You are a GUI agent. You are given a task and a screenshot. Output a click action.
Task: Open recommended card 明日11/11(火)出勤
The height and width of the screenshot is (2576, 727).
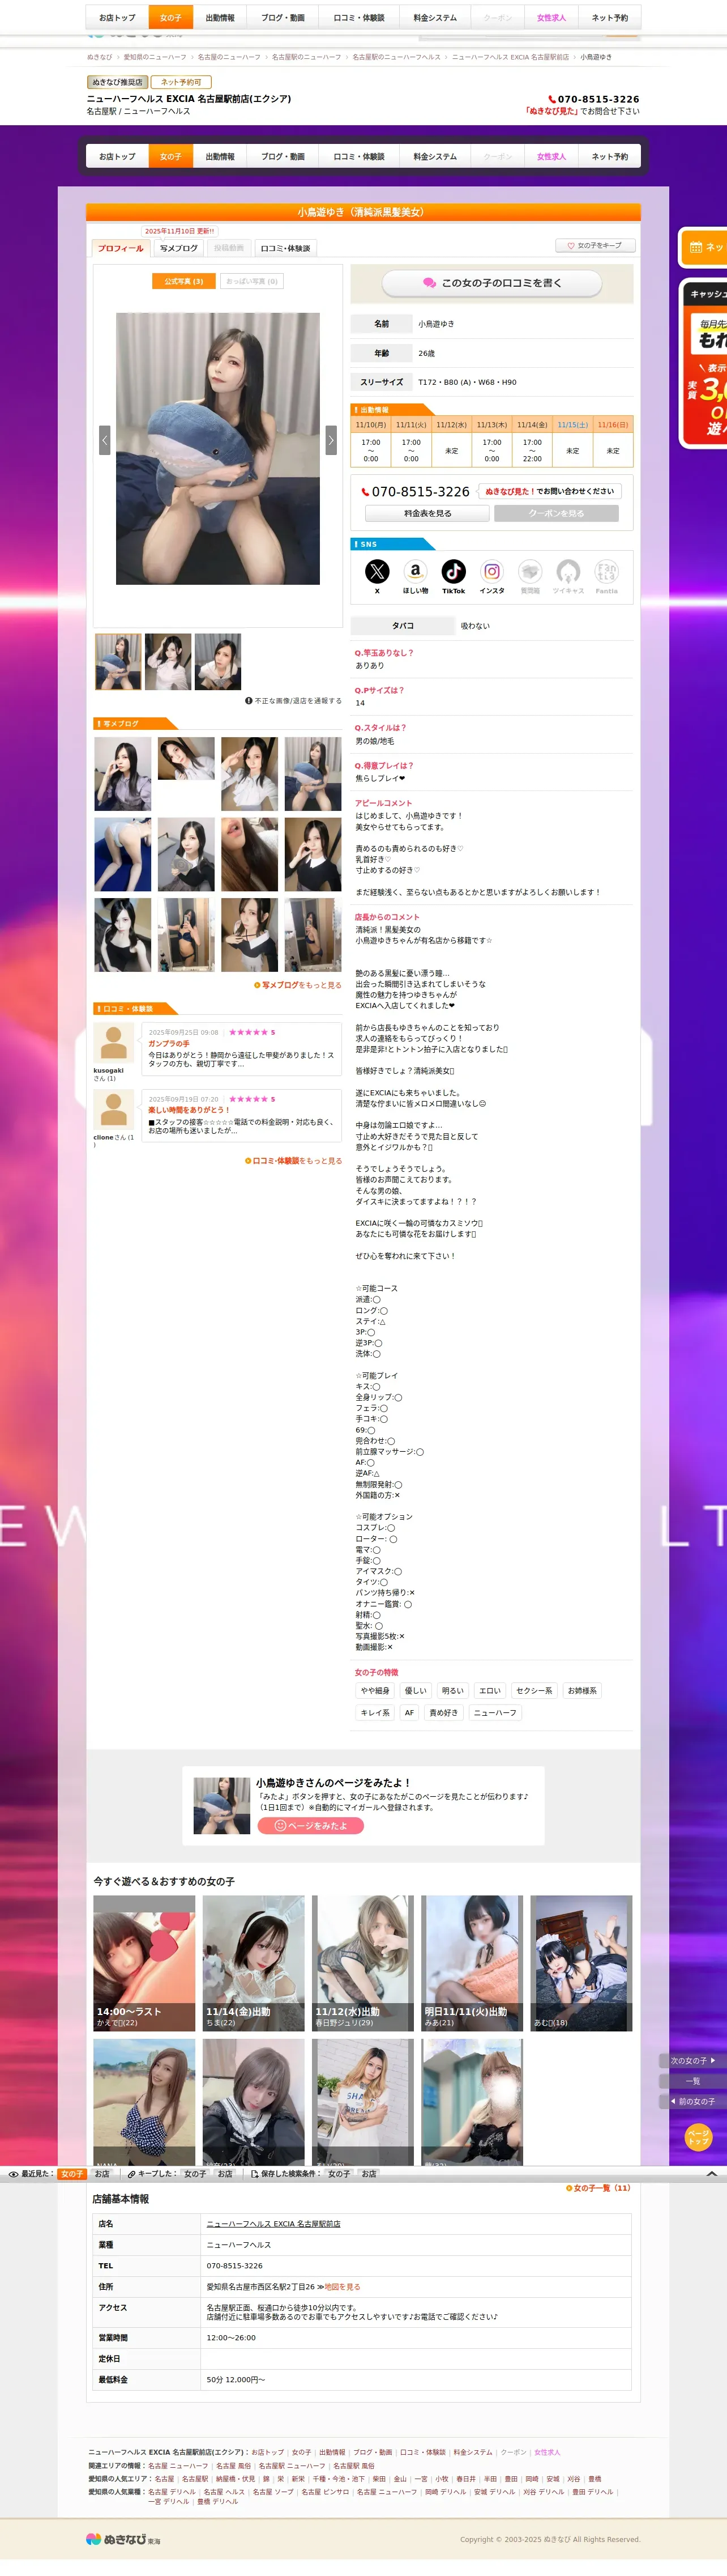click(x=471, y=1963)
